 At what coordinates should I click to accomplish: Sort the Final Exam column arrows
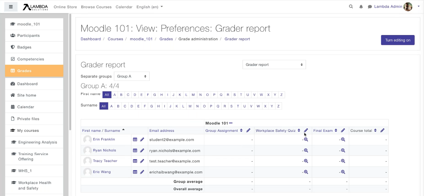pyautogui.click(x=336, y=130)
